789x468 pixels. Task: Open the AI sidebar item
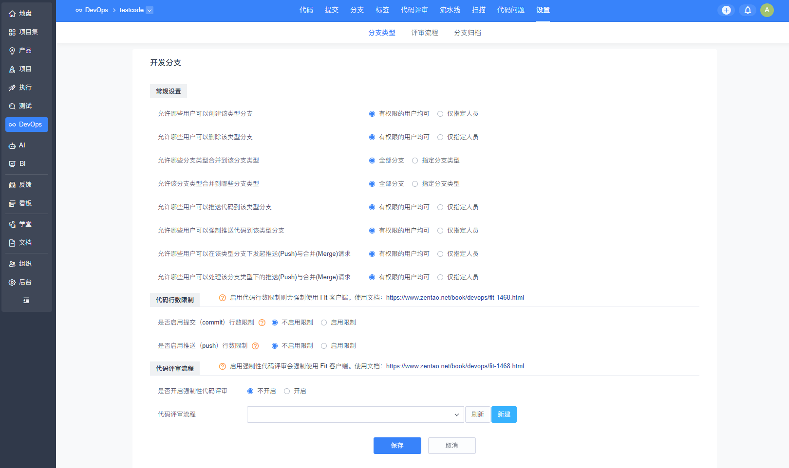22,145
